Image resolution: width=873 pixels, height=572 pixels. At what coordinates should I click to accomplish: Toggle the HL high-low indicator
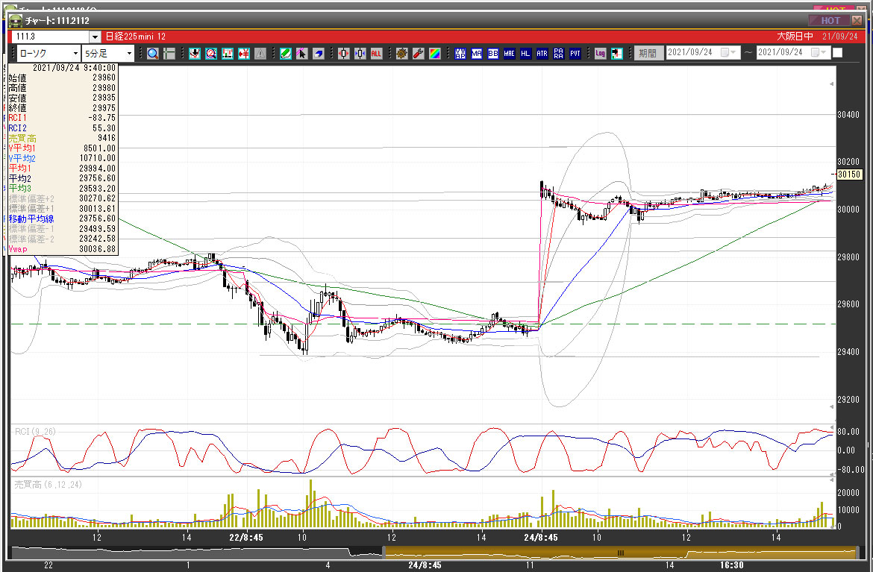click(525, 54)
